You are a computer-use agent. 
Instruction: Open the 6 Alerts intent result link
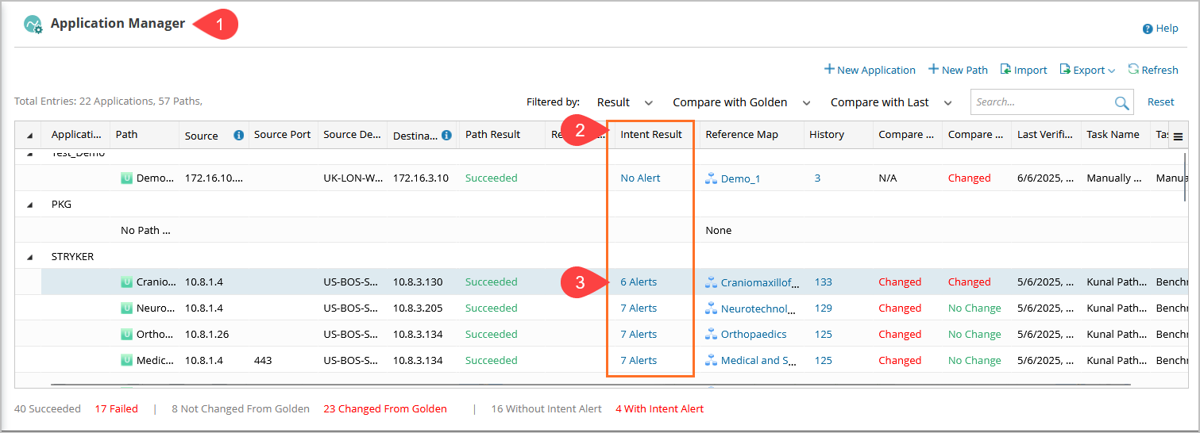click(x=639, y=282)
